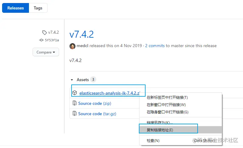Click the Assets count badge 3
The width and height of the screenshot is (243, 148).
pos(93,80)
